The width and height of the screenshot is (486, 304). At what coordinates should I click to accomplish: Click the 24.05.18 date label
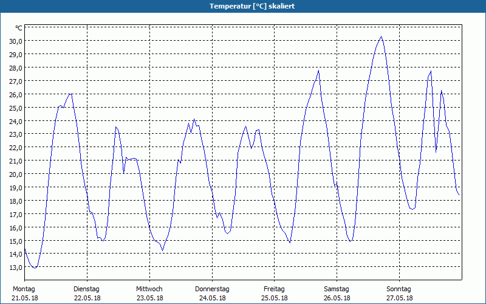pyautogui.click(x=212, y=298)
